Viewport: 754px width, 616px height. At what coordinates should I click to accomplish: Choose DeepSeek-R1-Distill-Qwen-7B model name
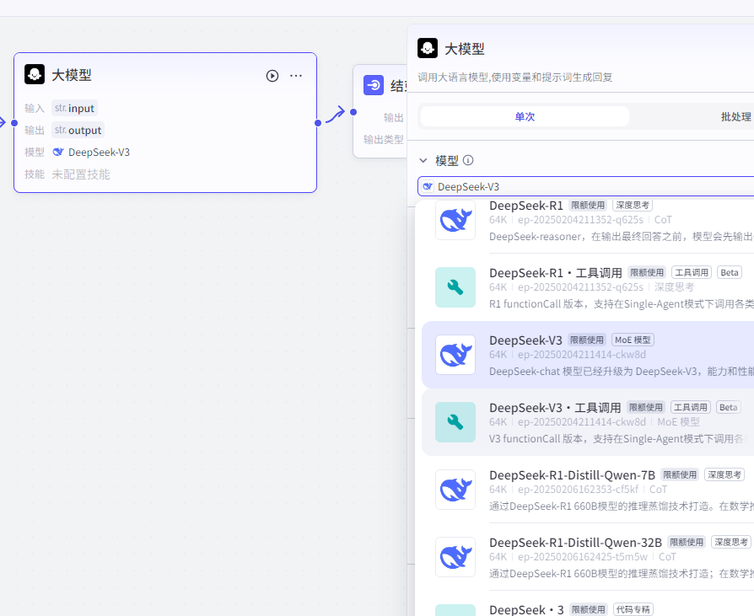point(572,474)
